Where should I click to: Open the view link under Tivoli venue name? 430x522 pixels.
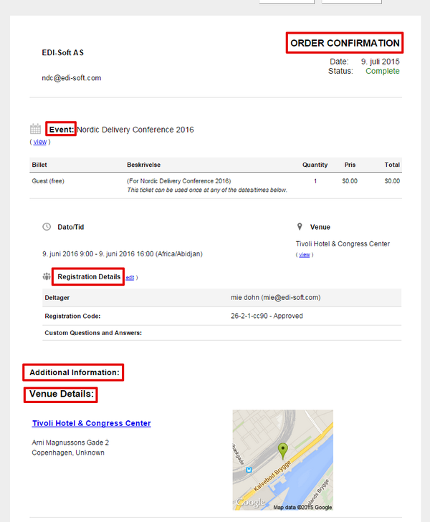[304, 255]
